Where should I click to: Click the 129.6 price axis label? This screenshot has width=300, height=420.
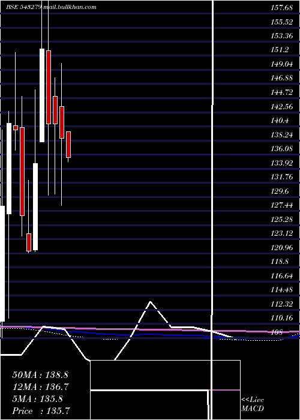click(x=280, y=191)
